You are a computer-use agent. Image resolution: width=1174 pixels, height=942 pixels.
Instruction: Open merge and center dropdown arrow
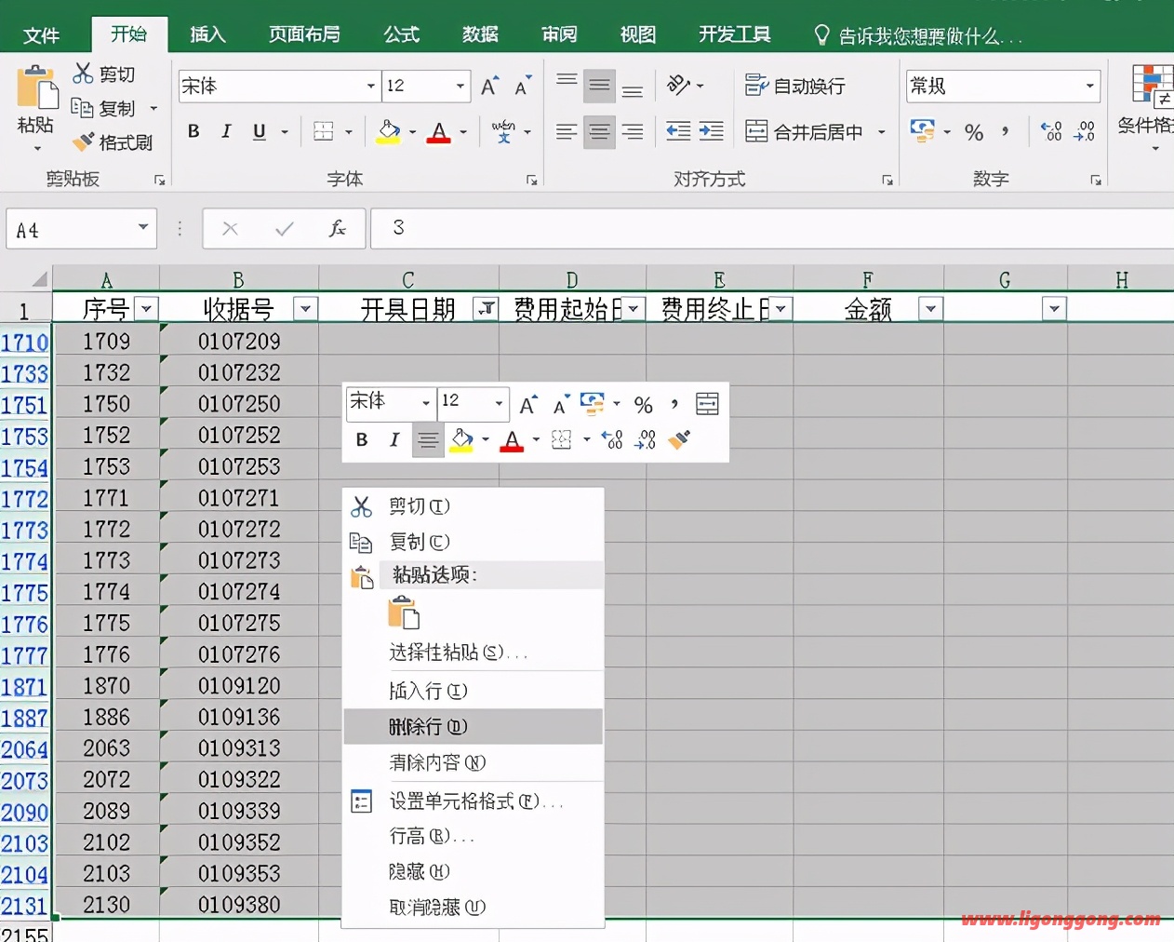click(x=881, y=131)
